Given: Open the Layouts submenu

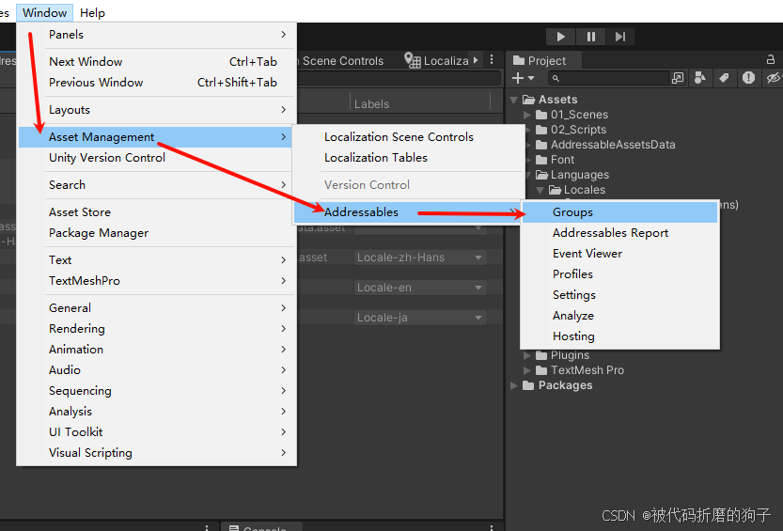Looking at the screenshot, I should [157, 110].
